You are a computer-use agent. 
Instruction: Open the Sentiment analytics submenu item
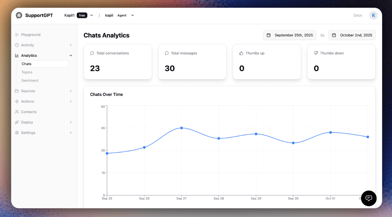pyautogui.click(x=30, y=81)
